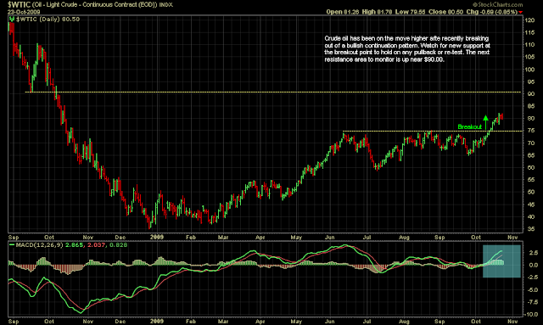543x325 pixels.
Task: Click the Aug label under the MACD panel
Action: click(404, 322)
